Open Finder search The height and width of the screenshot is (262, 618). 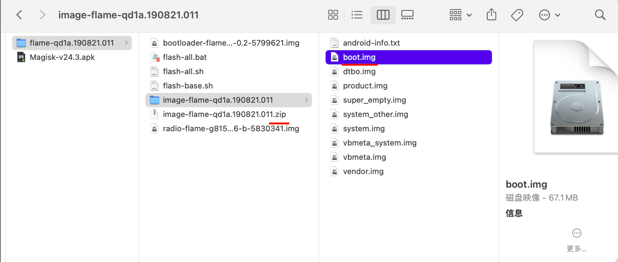(x=600, y=15)
